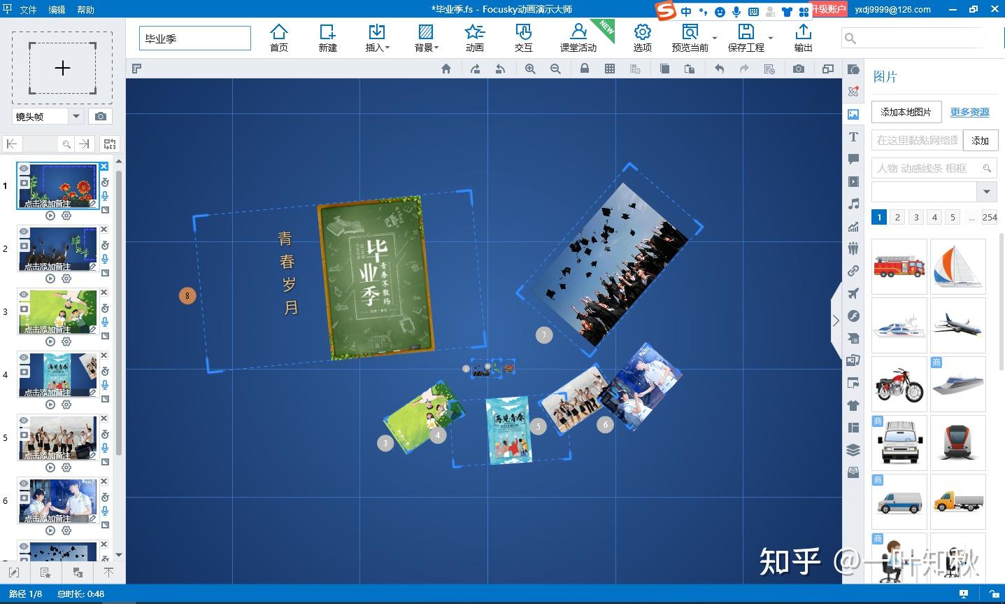Toggle the canvas grid display
Screen dimensions: 1005x604
[610, 69]
